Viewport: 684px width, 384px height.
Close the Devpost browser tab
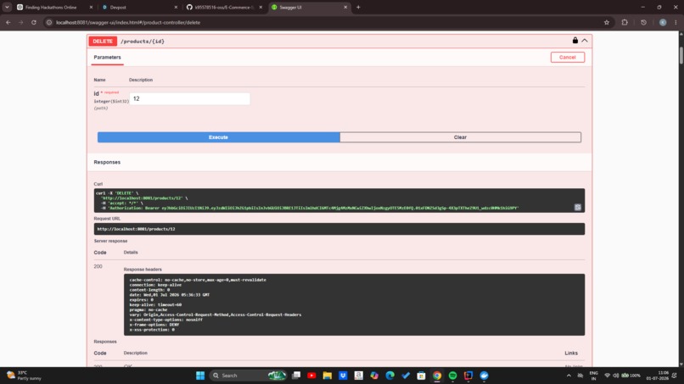(x=176, y=8)
